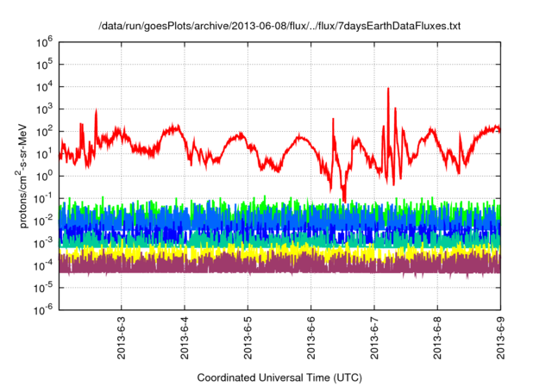
Task: Select the x-axis label 2013-6-3
Action: (121, 338)
